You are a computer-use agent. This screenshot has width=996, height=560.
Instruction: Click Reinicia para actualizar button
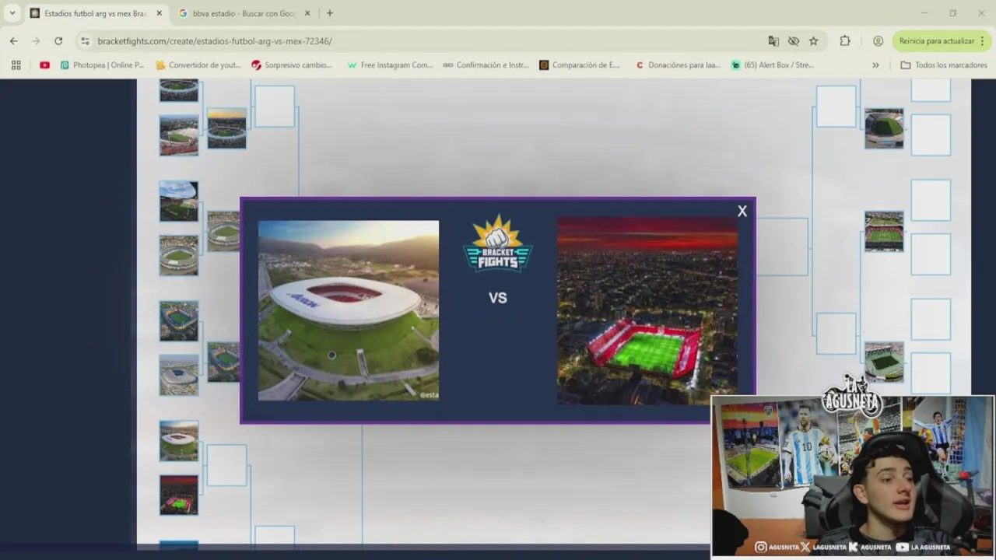[x=937, y=40]
